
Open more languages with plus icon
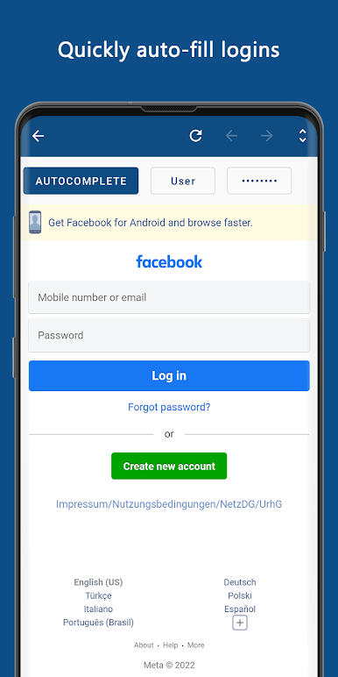click(x=240, y=623)
